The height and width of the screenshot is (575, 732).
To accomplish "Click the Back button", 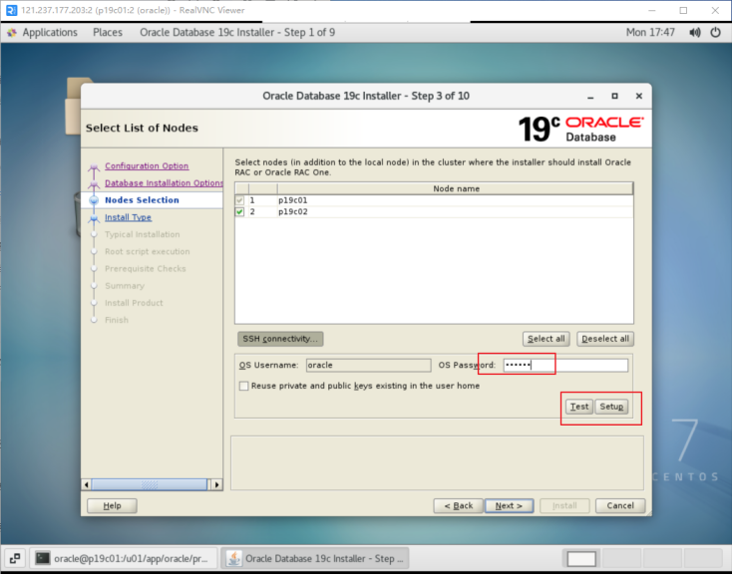I will click(x=458, y=505).
